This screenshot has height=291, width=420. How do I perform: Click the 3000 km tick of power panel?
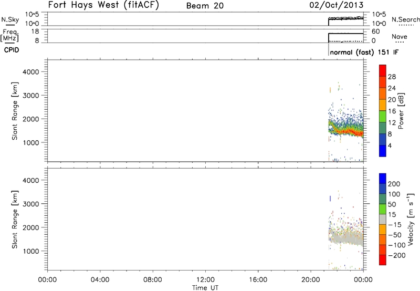[x=31, y=96]
